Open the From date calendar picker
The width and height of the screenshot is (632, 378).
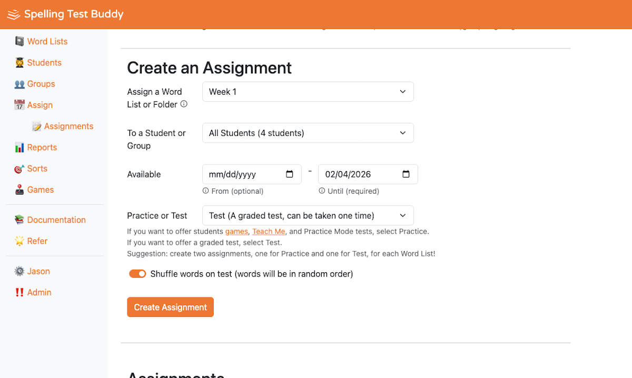pyautogui.click(x=289, y=174)
